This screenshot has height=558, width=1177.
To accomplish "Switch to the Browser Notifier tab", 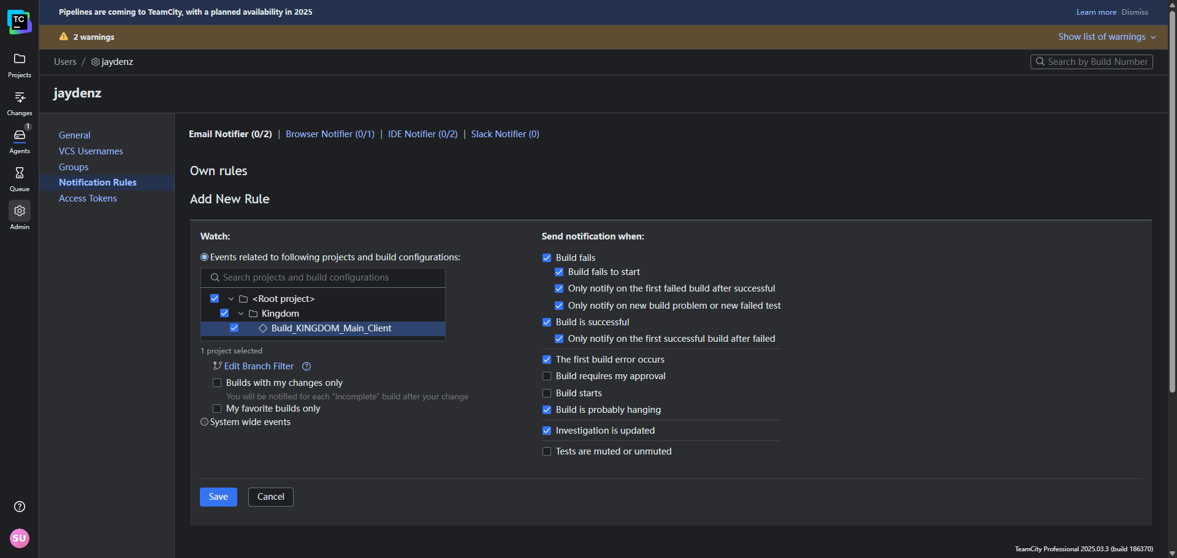I will click(x=330, y=134).
